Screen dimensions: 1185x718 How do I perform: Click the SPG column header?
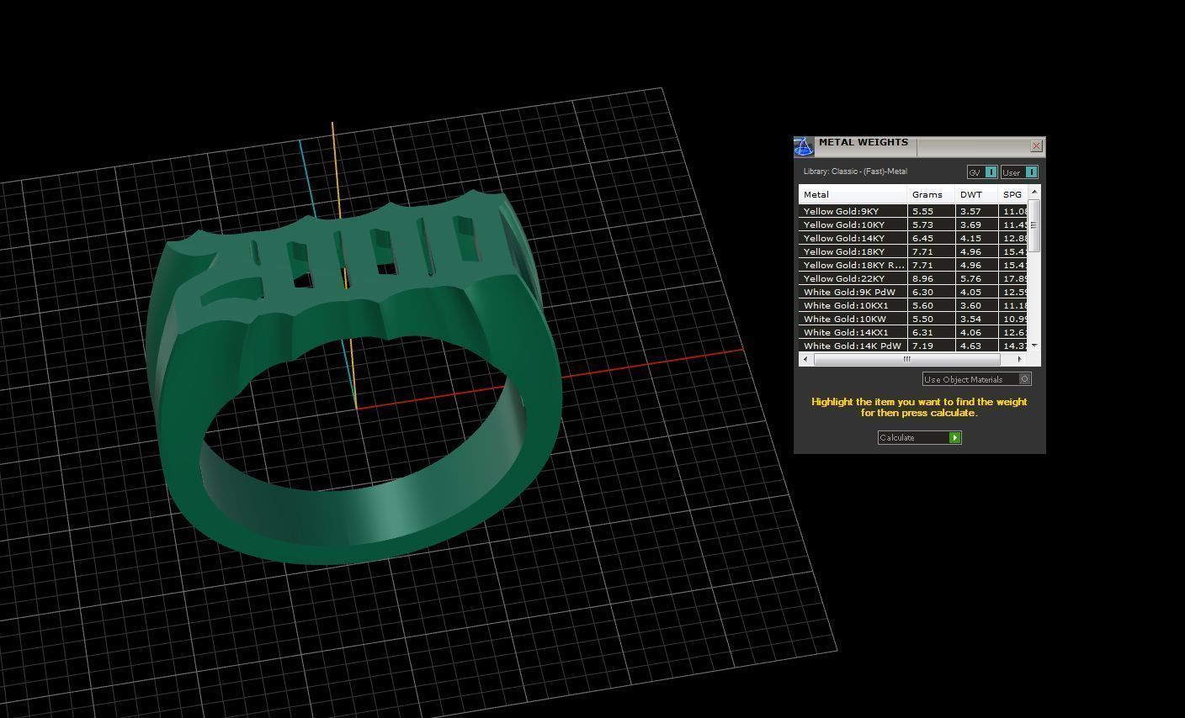pyautogui.click(x=1013, y=194)
